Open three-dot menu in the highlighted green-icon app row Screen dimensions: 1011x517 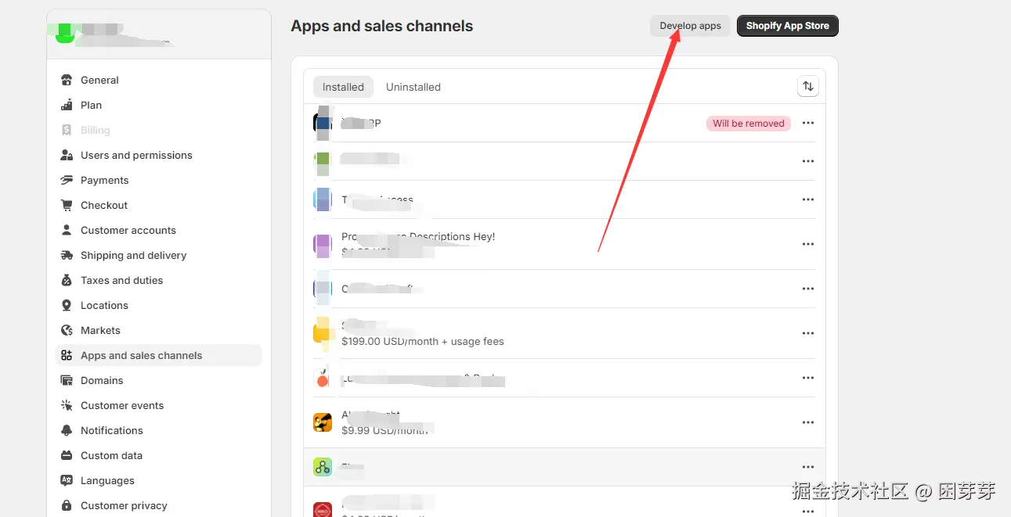click(x=808, y=467)
